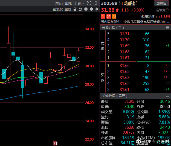Click 重载 to reload chart
Viewport: 171px width, 146px height.
[68, 9]
